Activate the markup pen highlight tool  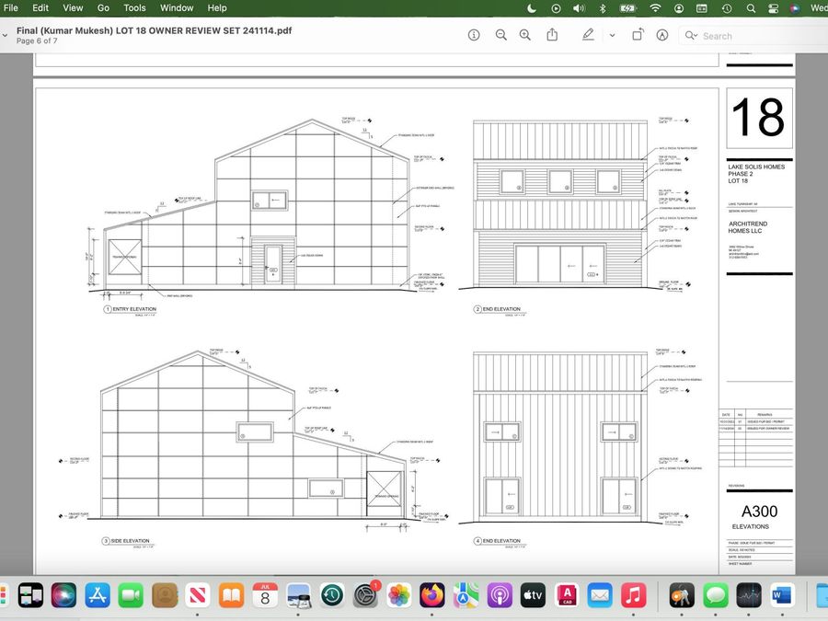[588, 35]
